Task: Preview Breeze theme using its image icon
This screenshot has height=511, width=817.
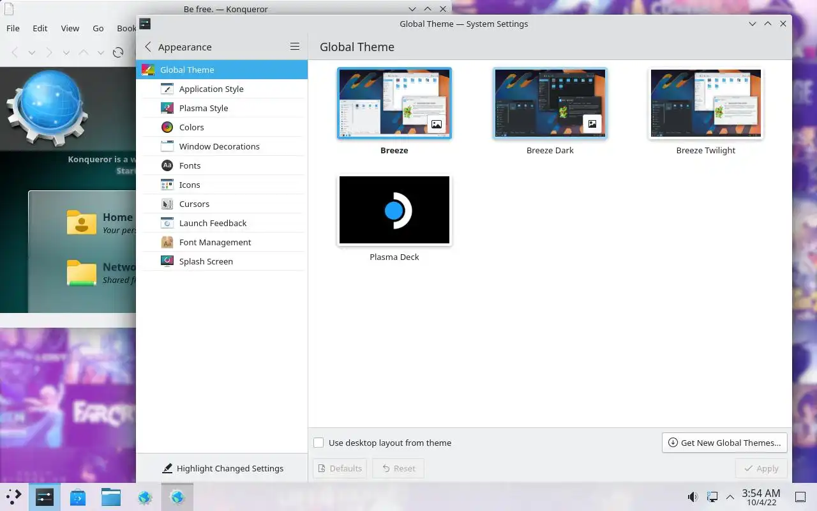Action: pyautogui.click(x=437, y=124)
